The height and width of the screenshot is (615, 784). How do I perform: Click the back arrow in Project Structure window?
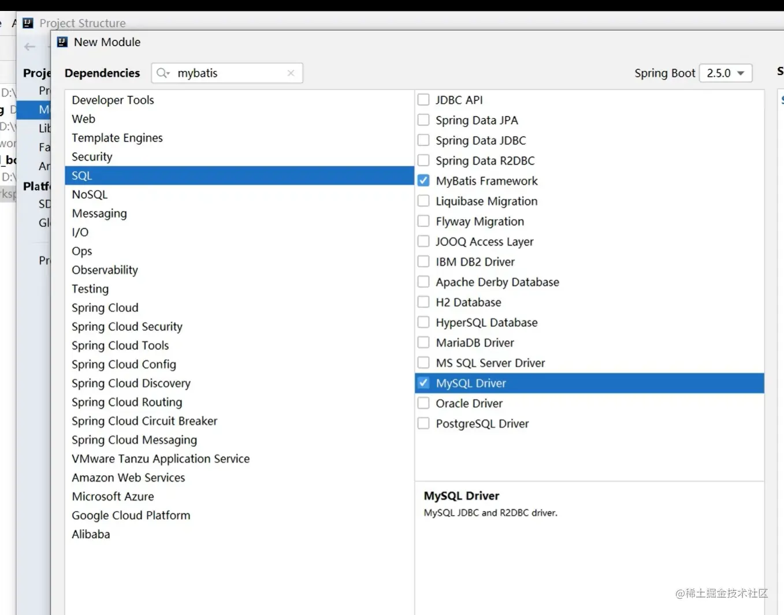tap(30, 47)
